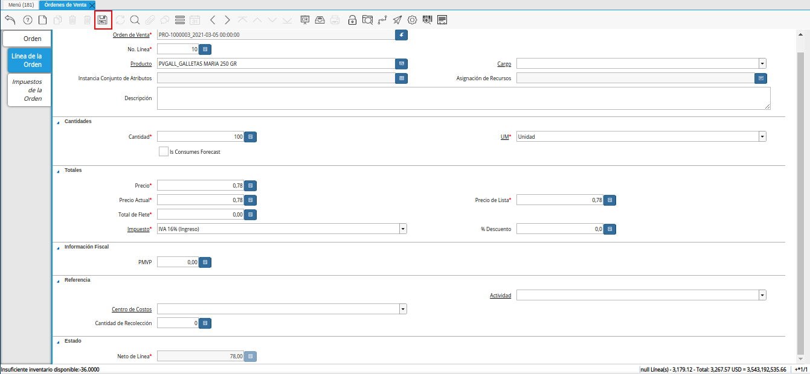Select the Línea de la Orden side tab
The width and height of the screenshot is (810, 374).
[30, 60]
